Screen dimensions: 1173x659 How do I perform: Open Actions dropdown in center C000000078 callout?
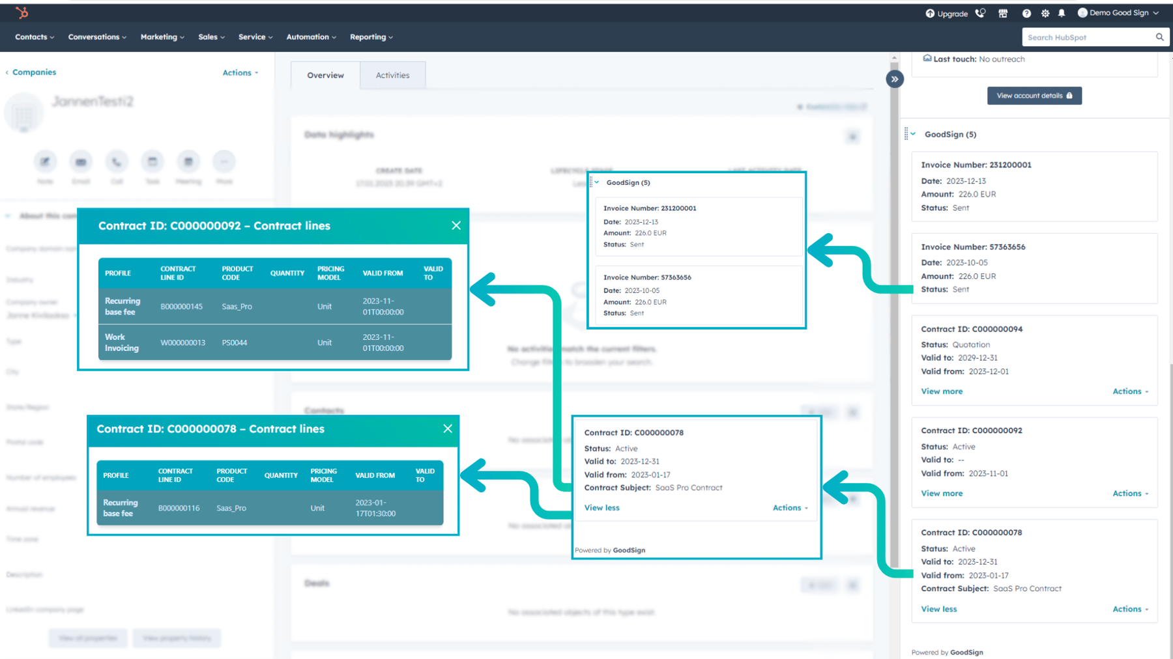790,508
